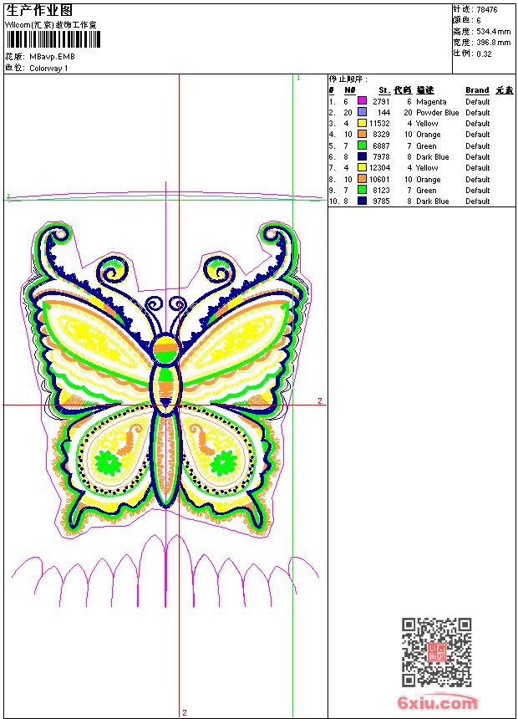
Task: Click the stitch count '2791'
Action: (381, 102)
